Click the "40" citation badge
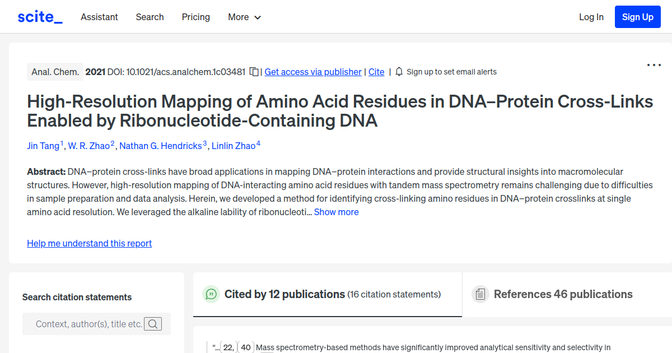Image resolution: width=672 pixels, height=353 pixels. [x=245, y=347]
